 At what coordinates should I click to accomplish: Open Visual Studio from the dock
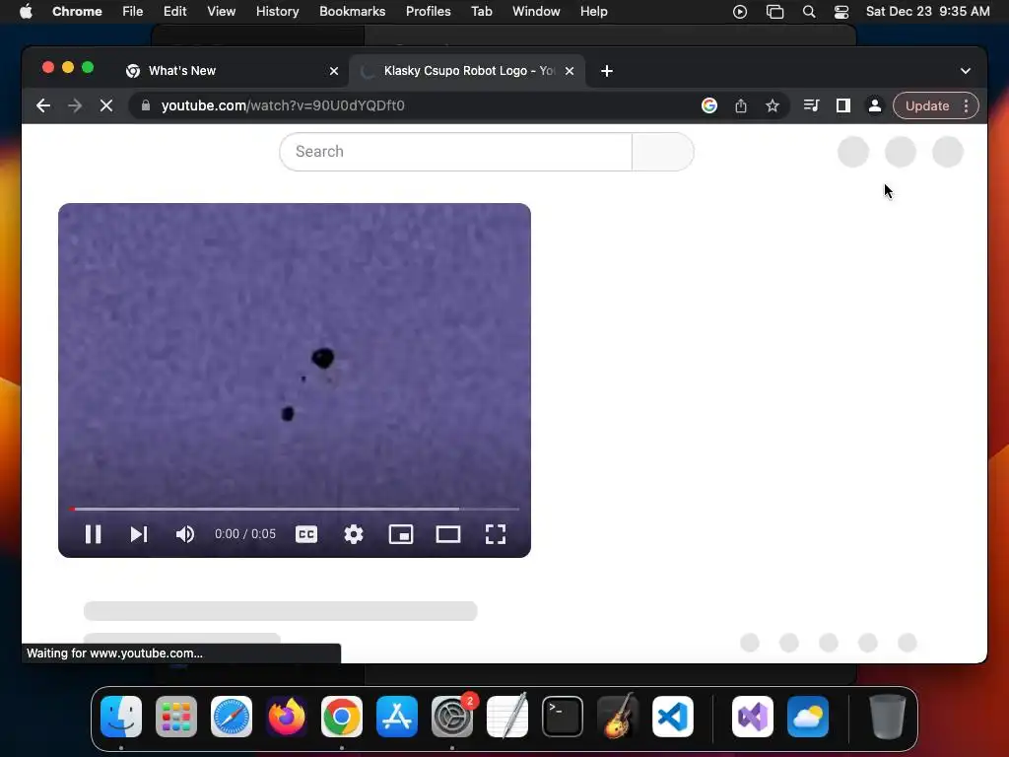coord(753,717)
